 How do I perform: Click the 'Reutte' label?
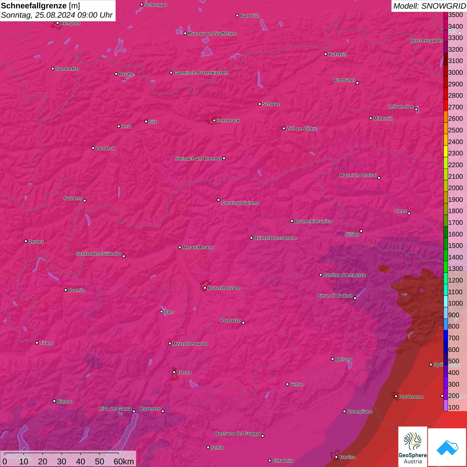pyautogui.click(x=126, y=74)
